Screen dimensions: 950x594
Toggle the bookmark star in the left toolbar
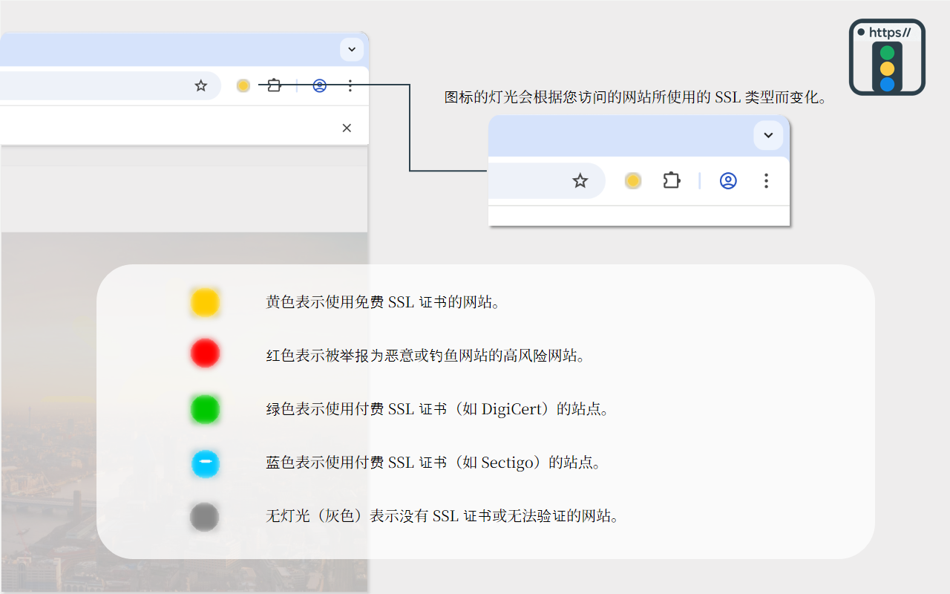200,85
